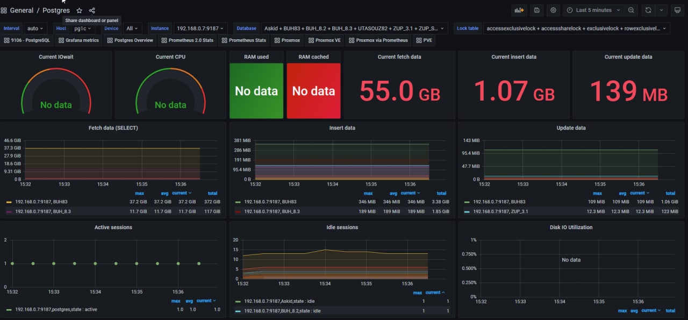Click the Postgres dashboard title
Screen dimensions: 688x320
(56, 10)
